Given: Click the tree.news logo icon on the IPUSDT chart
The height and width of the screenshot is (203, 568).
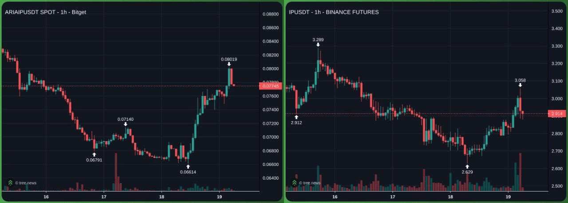Looking at the screenshot, I should [294, 182].
